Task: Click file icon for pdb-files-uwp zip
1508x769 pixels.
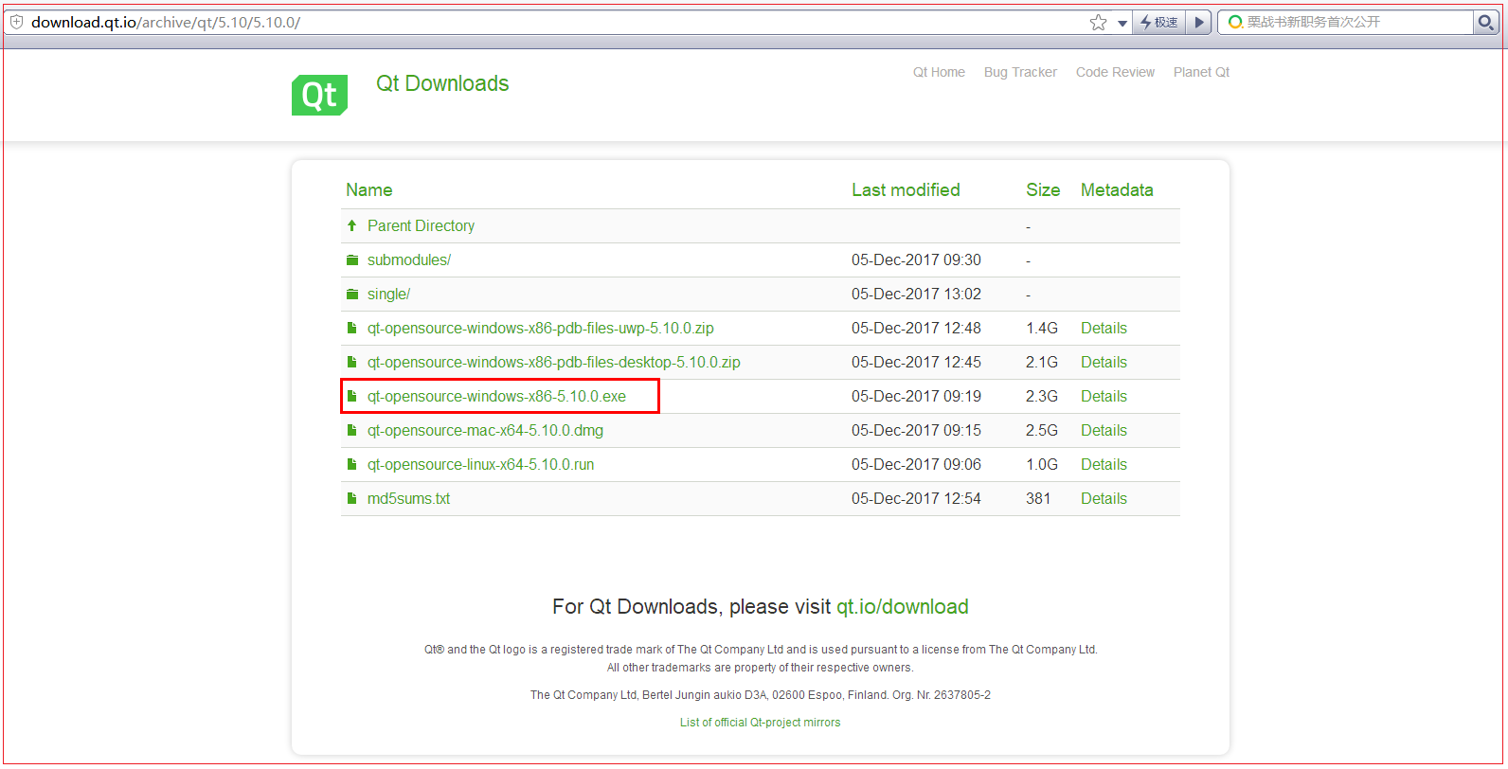Action: [x=351, y=328]
